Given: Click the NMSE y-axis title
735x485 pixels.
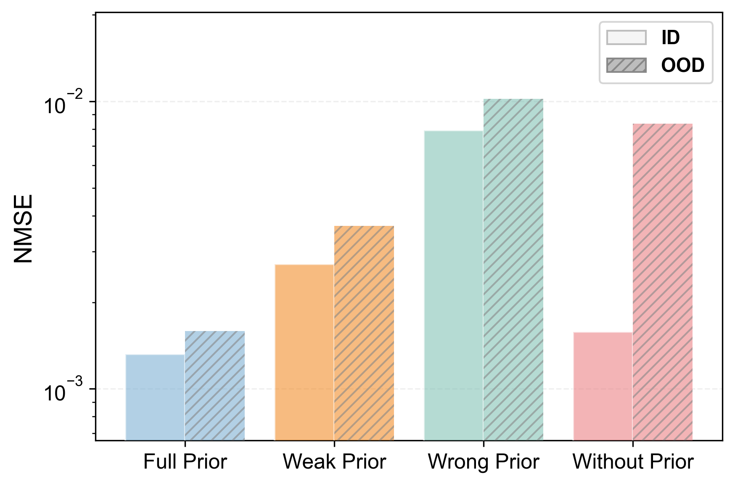Looking at the screenshot, I should pos(24,229).
